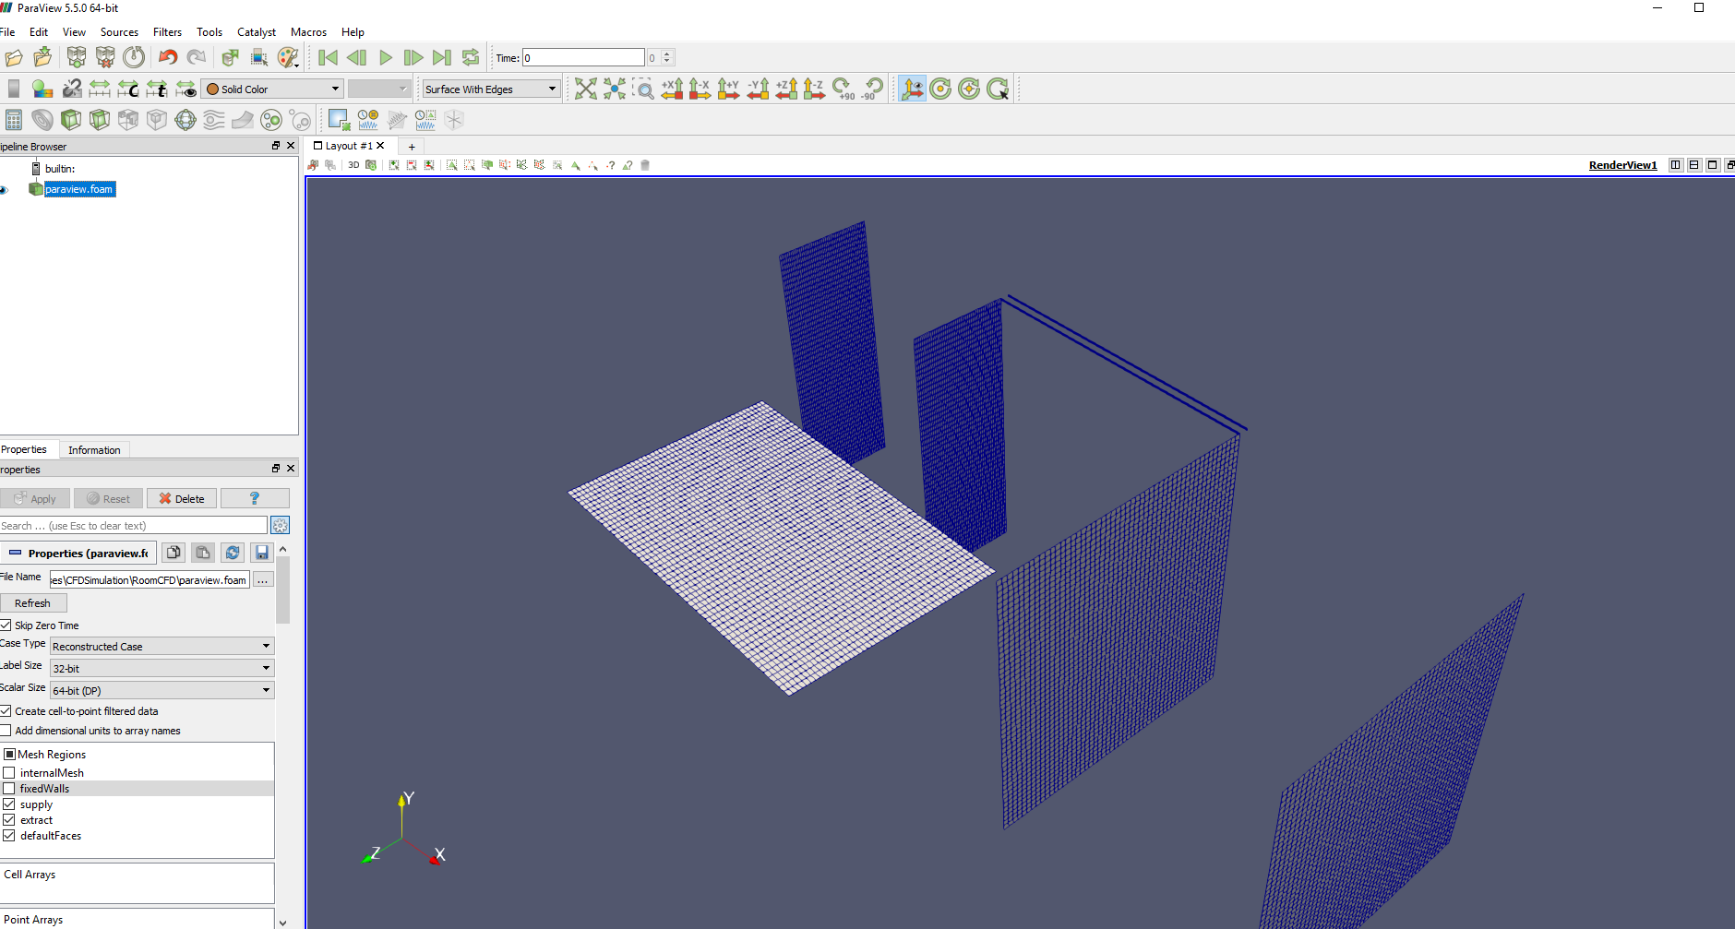
Task: Uncheck Create cell-to-point filtered data
Action: coord(6,711)
